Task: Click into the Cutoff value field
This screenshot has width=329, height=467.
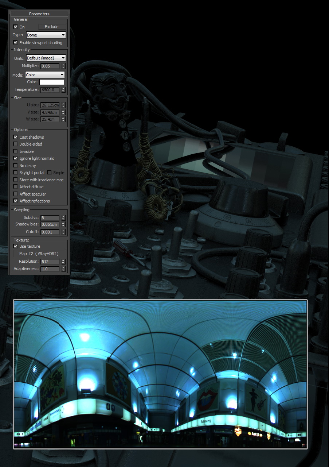Action: point(50,232)
